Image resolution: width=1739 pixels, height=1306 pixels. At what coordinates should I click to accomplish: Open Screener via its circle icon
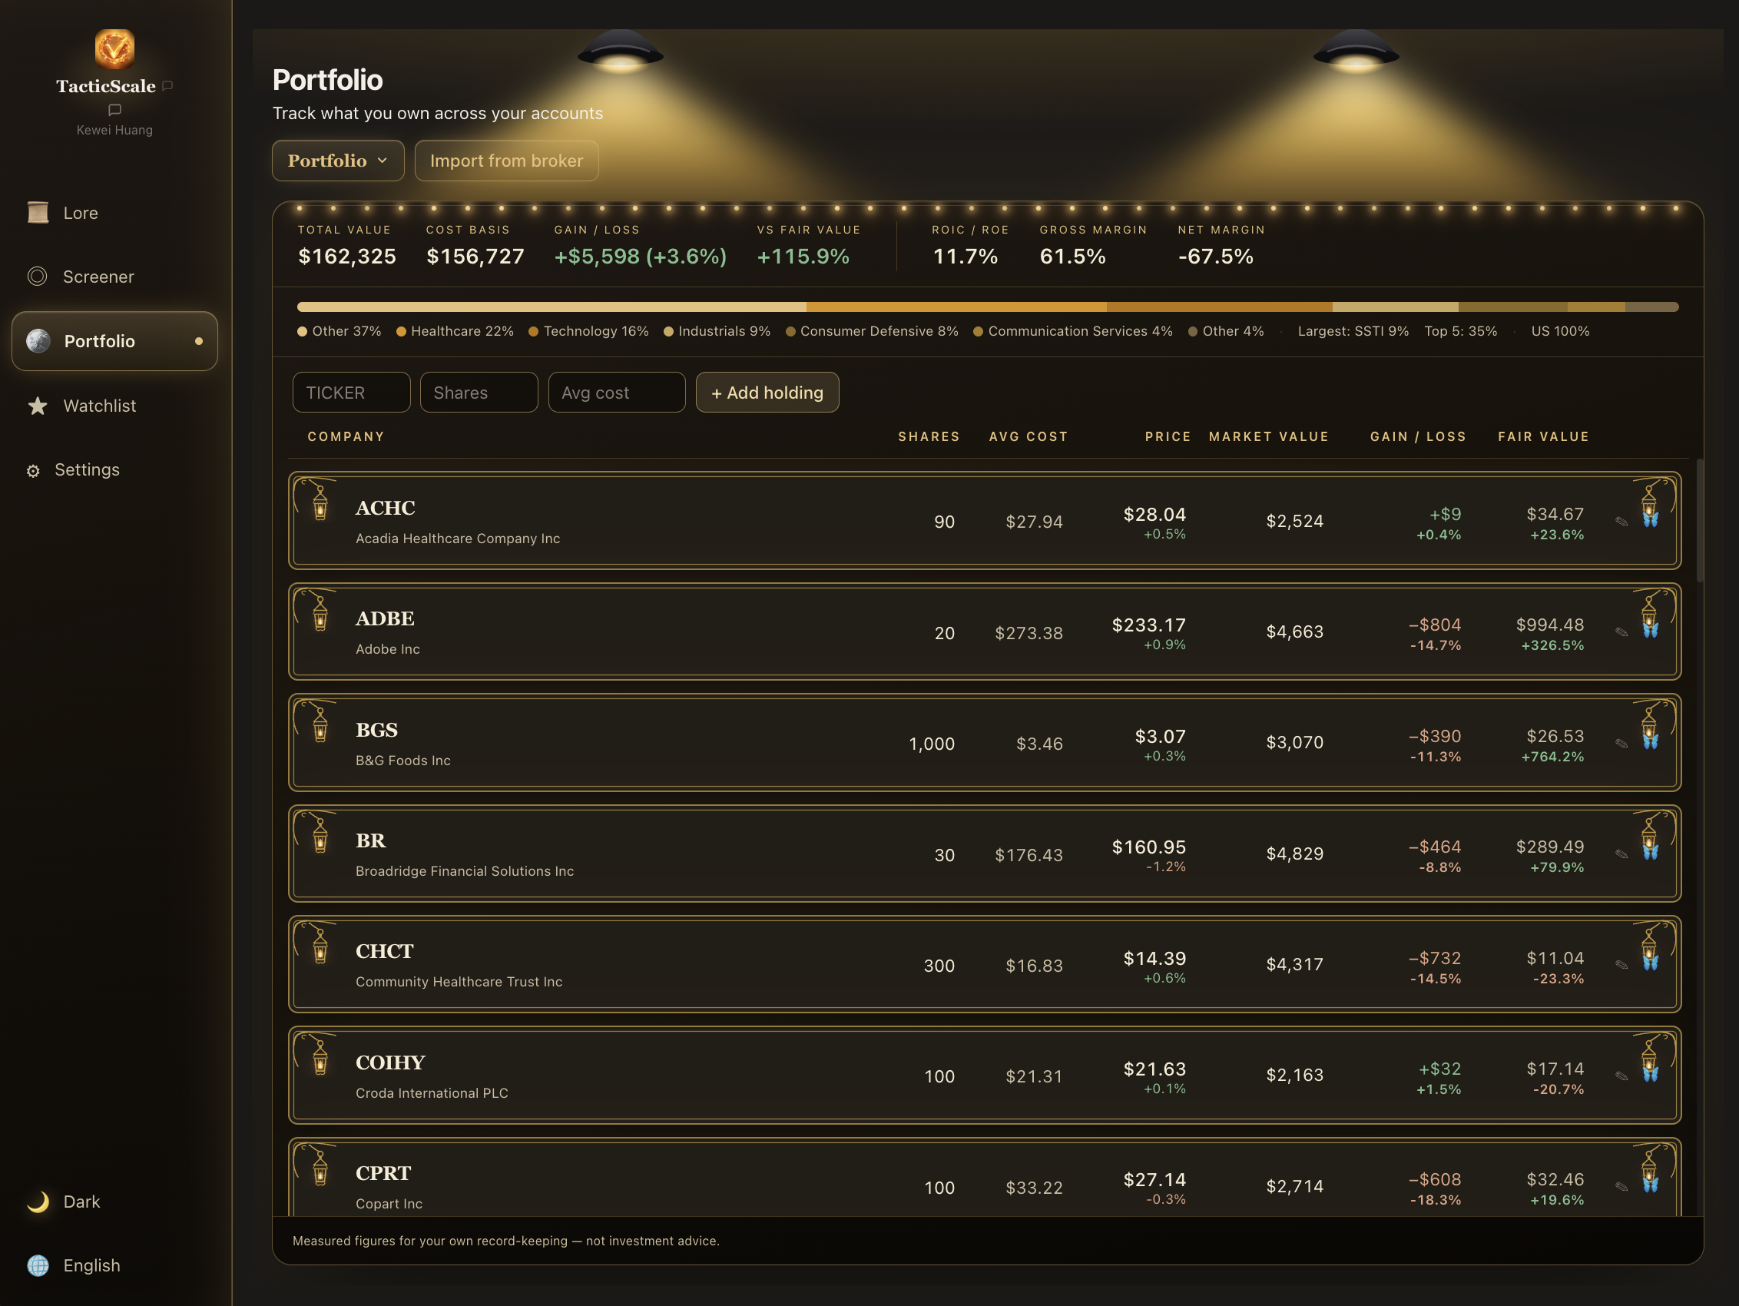[x=37, y=276]
